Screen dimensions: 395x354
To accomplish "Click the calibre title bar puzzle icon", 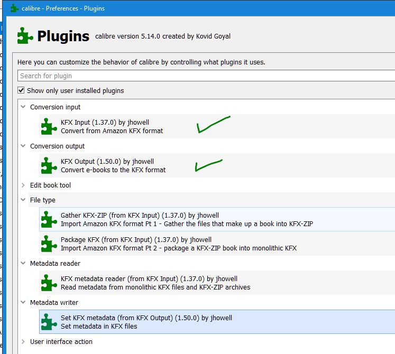I will pos(15,8).
